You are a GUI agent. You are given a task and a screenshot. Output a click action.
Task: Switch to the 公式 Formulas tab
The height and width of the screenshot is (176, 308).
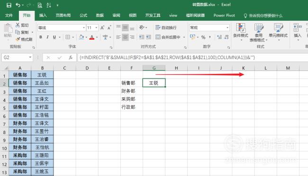click(83, 15)
